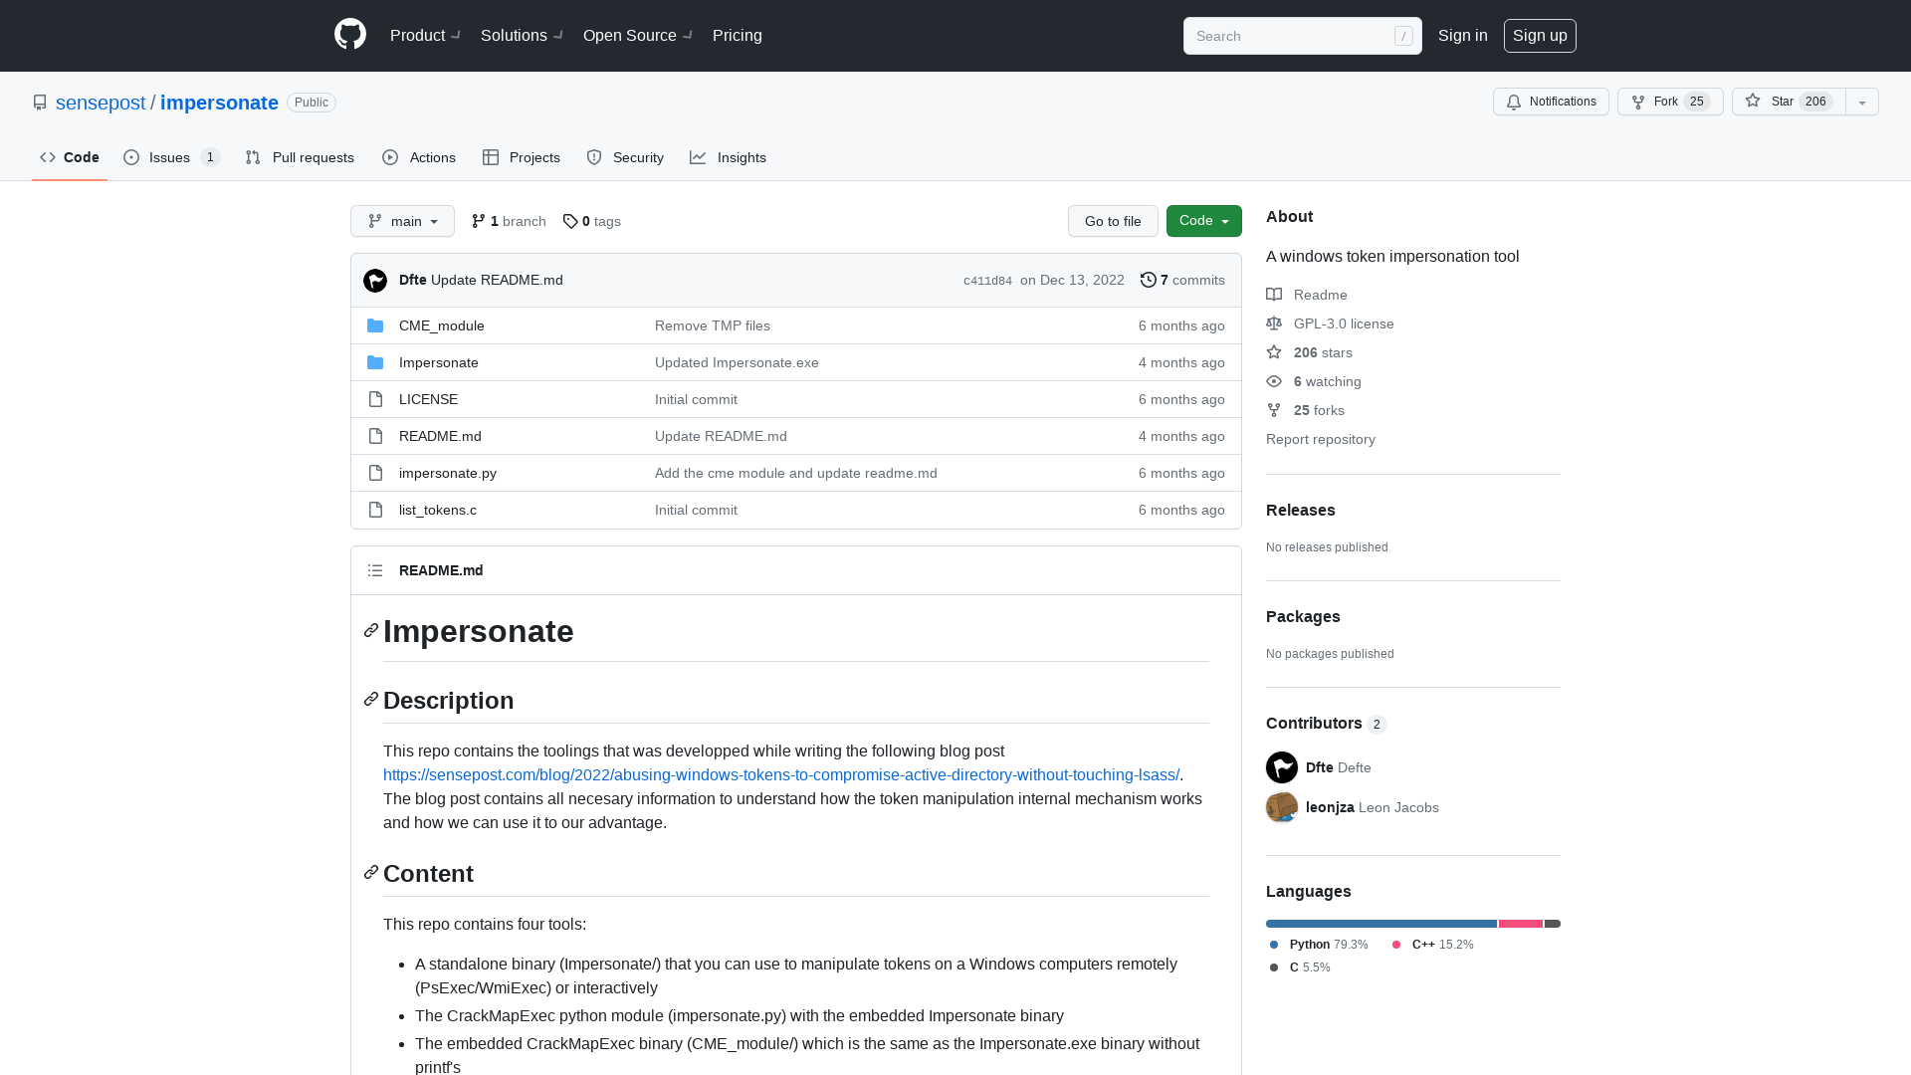The width and height of the screenshot is (1911, 1075).
Task: Expand the Product menu
Action: [425, 35]
